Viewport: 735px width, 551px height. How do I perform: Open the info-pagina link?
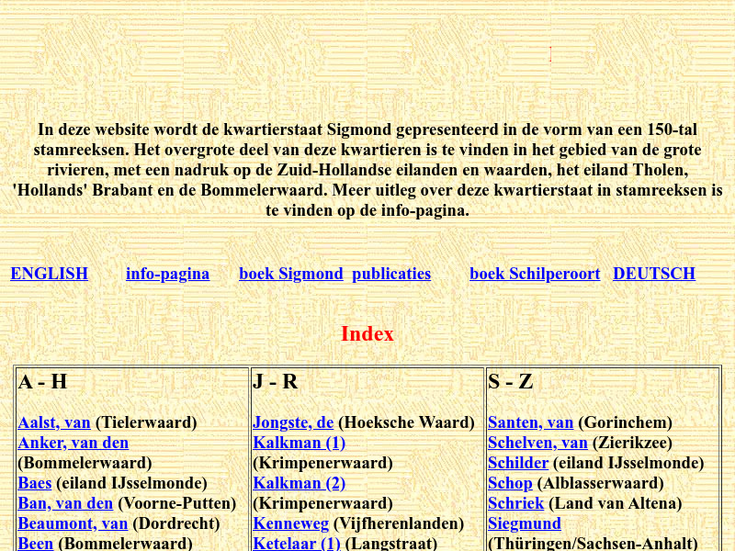pos(167,274)
